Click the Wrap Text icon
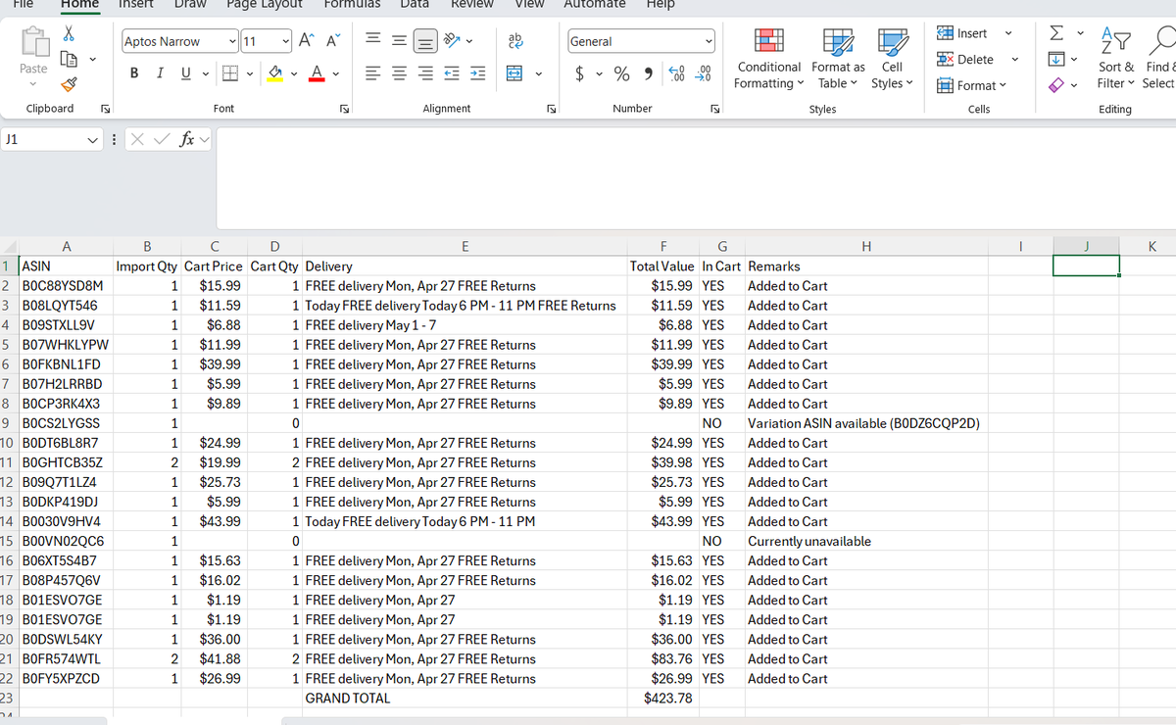The width and height of the screenshot is (1176, 725). [514, 41]
